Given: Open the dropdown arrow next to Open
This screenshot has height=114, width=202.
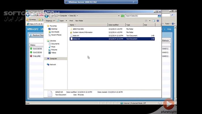Looking at the screenshot, I should pyautogui.click(x=66, y=21).
